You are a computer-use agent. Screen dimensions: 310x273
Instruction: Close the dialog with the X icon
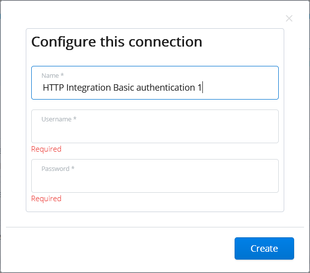click(x=289, y=19)
